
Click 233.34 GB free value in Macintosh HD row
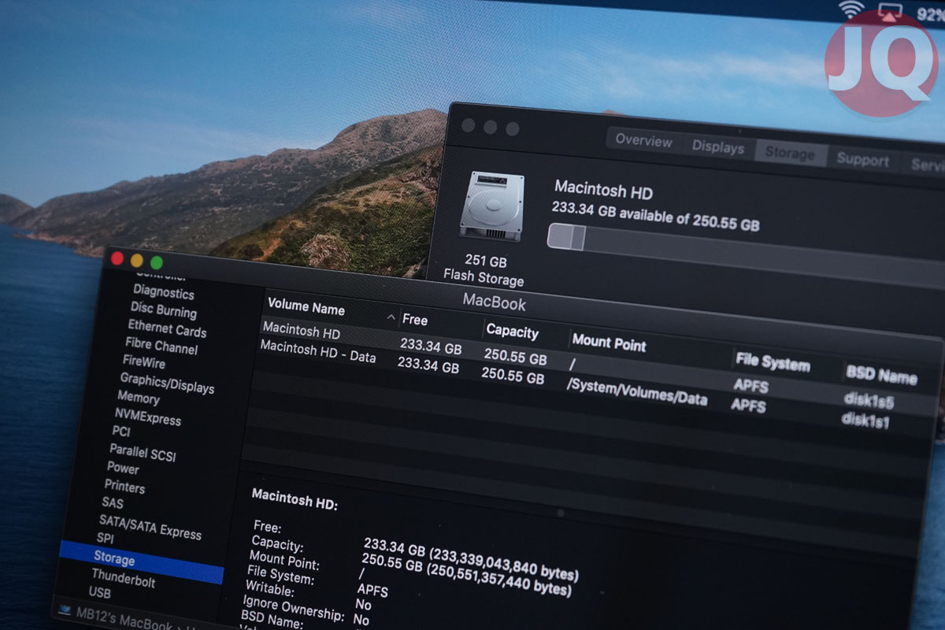tap(431, 346)
